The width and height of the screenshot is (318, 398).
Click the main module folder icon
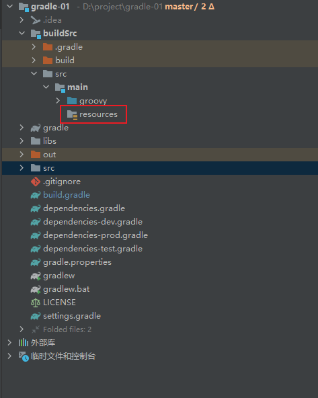point(60,87)
